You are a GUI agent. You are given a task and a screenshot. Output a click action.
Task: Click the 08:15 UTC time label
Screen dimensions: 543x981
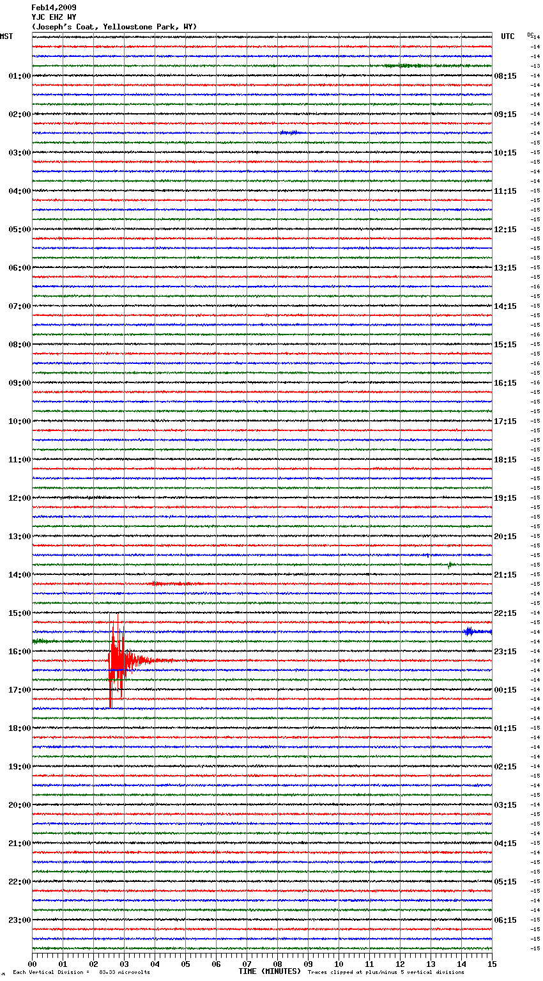pyautogui.click(x=505, y=76)
